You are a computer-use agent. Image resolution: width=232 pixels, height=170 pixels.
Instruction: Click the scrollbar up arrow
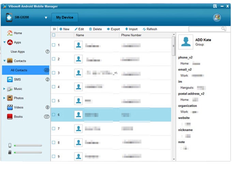pos(174,35)
